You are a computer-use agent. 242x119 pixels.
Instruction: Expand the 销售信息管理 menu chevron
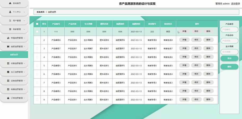tap(24, 89)
